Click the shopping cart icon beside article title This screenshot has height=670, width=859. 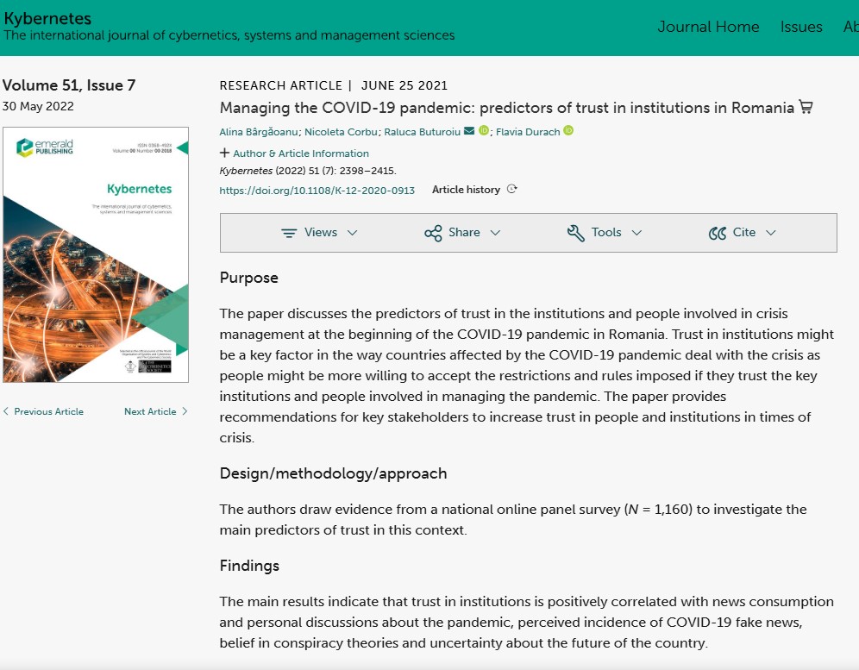click(806, 107)
